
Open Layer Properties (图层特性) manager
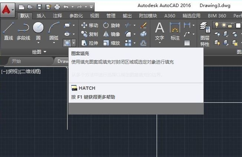click(205, 34)
